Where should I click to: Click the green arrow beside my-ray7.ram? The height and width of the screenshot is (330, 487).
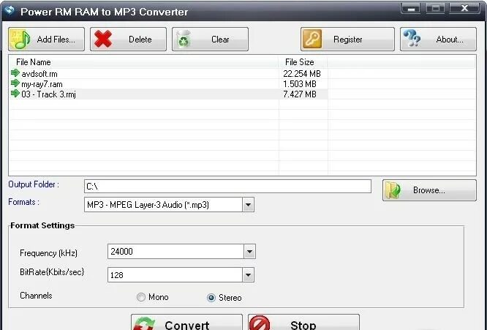click(15, 83)
